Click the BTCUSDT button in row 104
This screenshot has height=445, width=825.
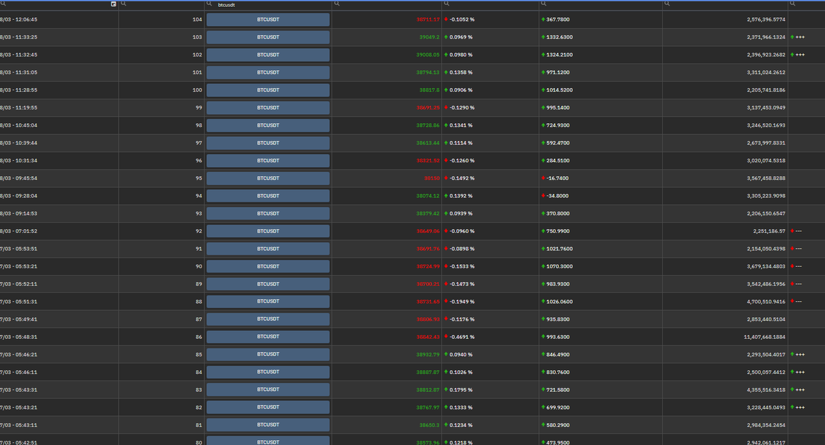point(268,20)
